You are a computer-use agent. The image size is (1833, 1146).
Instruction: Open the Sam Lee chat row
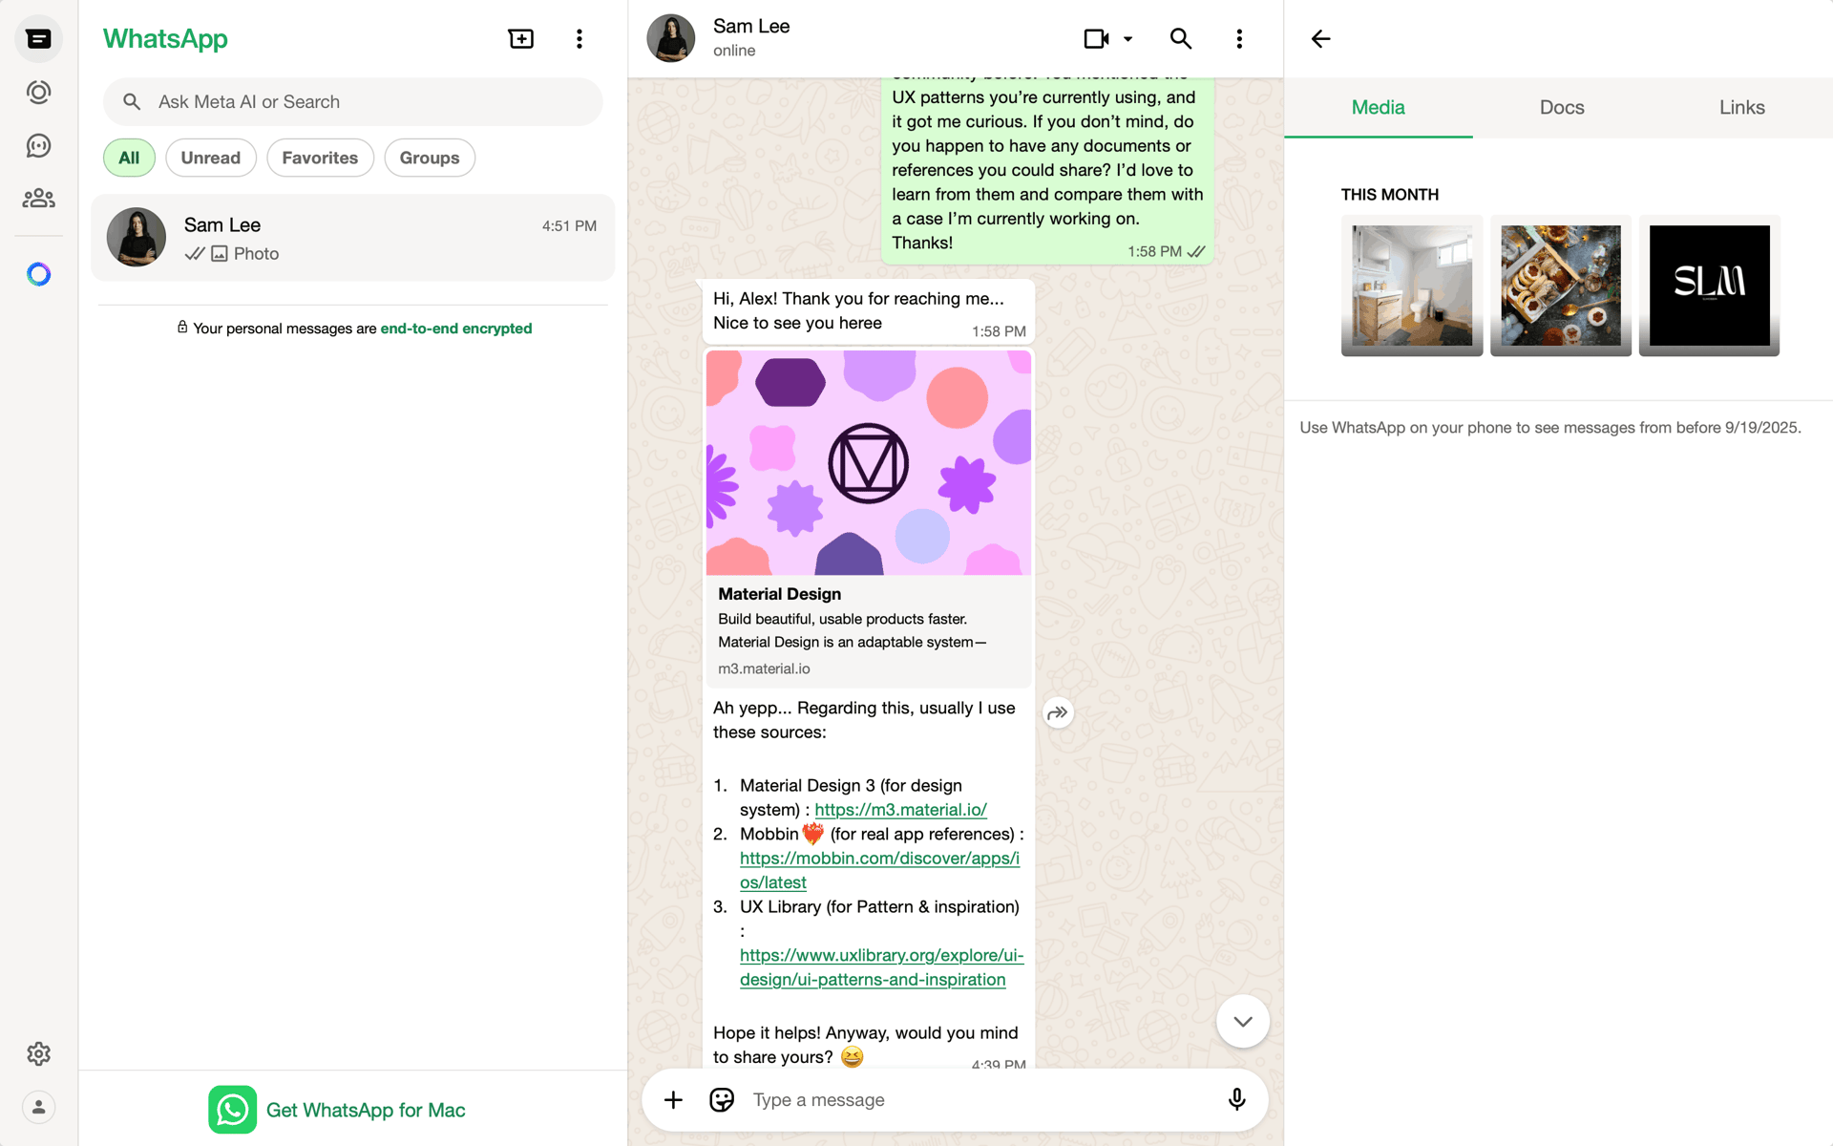tap(353, 238)
